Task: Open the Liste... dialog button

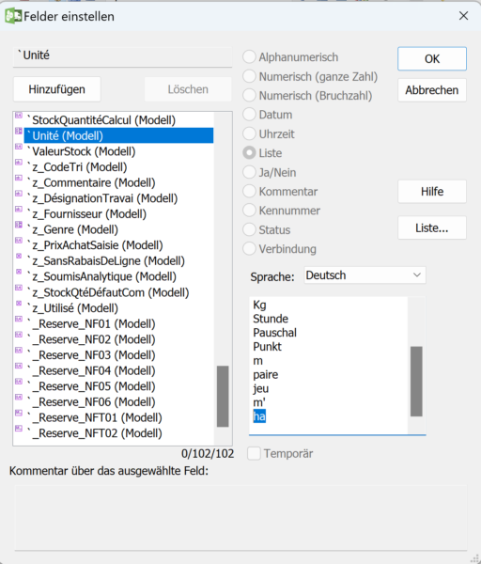Action: 432,227
